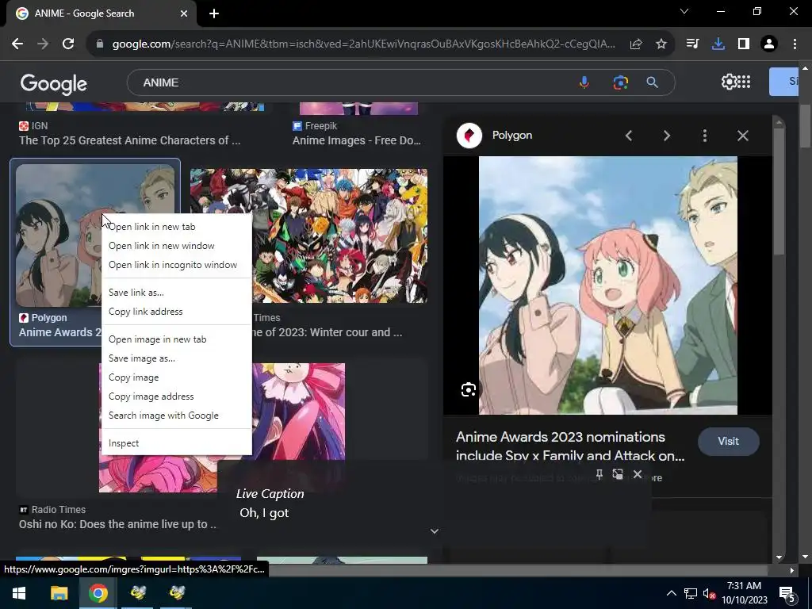Choose Open link in new window
The width and height of the screenshot is (812, 609).
pyautogui.click(x=177, y=246)
